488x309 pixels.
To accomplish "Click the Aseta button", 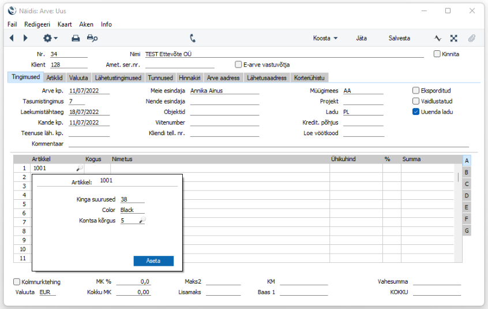I will tap(153, 260).
